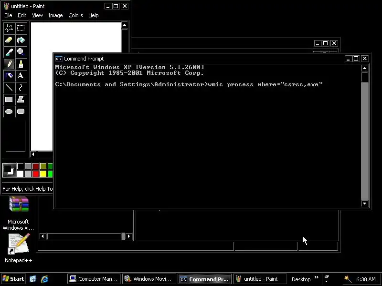This screenshot has width=382, height=286.
Task: Select the olive swatch in Paint palette
Action: coord(43,166)
